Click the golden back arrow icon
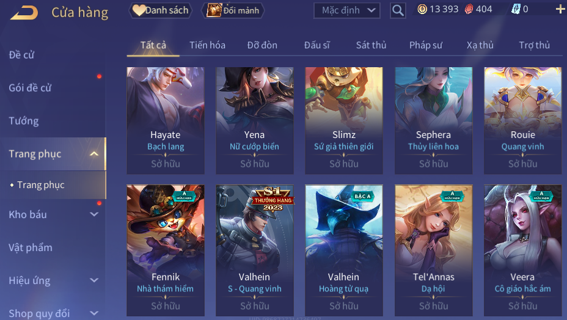The height and width of the screenshot is (320, 567). (x=24, y=12)
